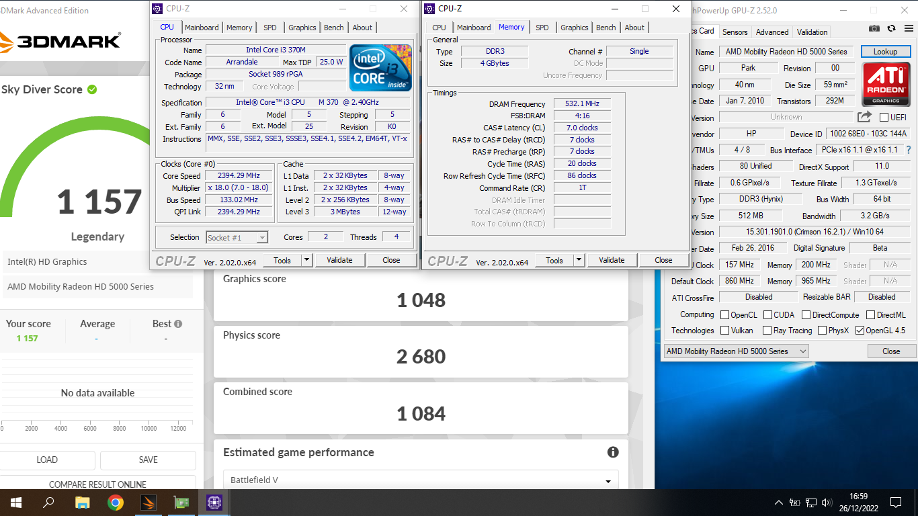Switch to CPU-Z taskbar icon
The image size is (918, 516).
214,502
